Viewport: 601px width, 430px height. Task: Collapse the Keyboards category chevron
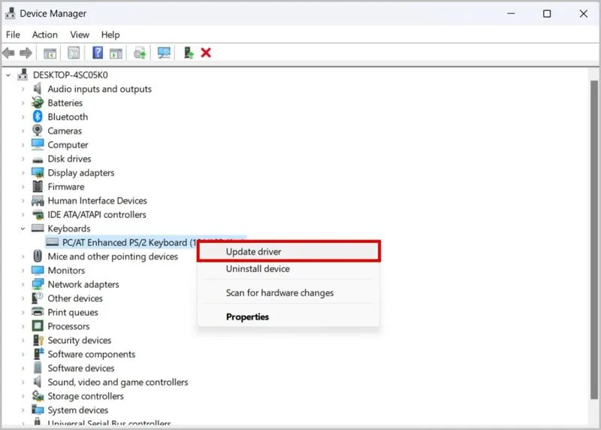pyautogui.click(x=23, y=229)
